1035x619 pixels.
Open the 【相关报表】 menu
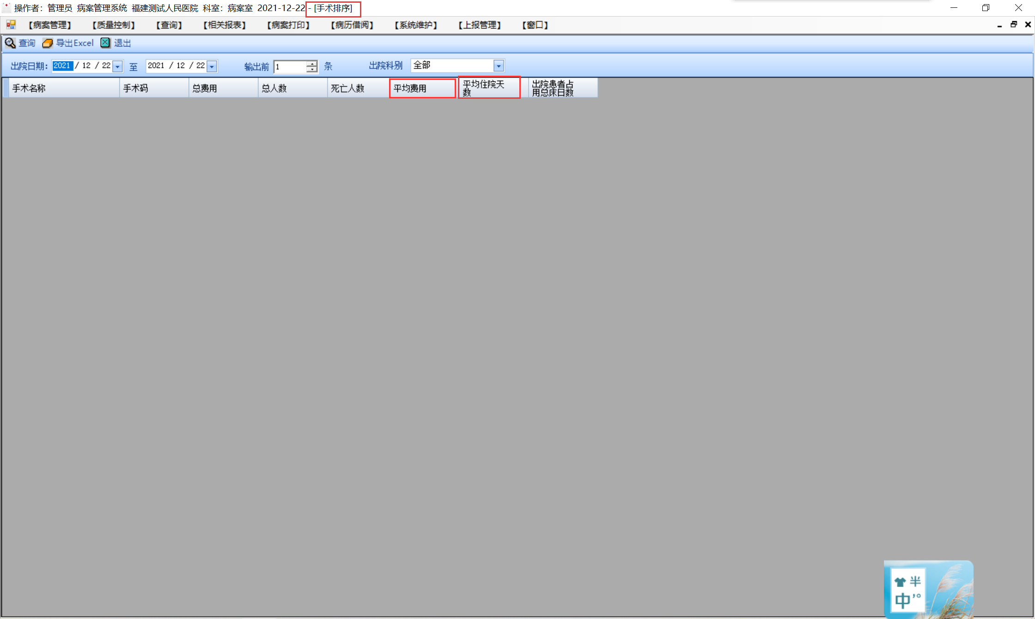pos(224,25)
